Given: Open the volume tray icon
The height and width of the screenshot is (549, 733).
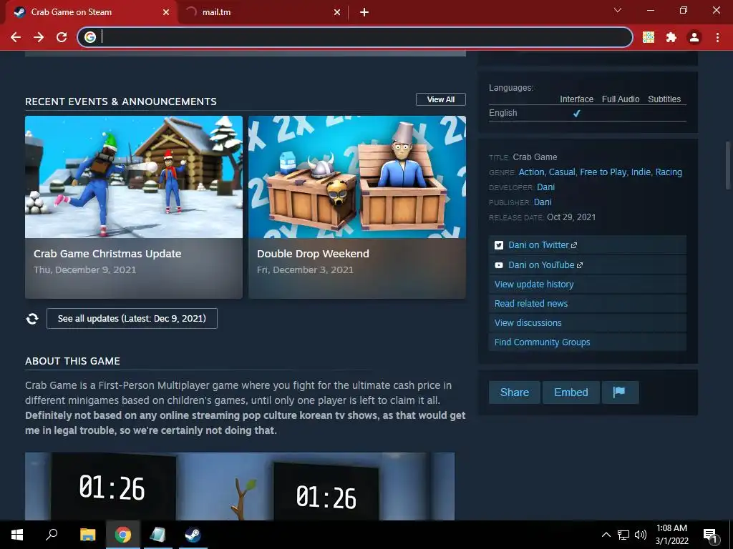Looking at the screenshot, I should coord(641,535).
